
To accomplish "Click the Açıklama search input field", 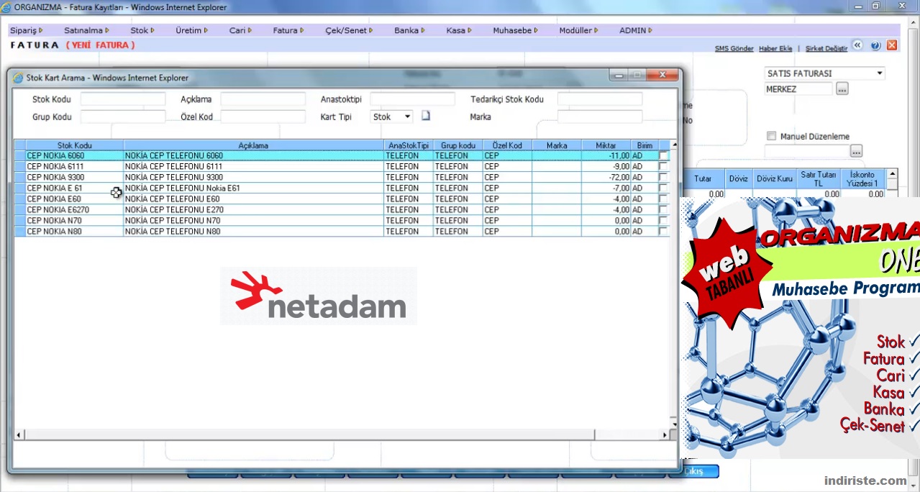I will [263, 99].
